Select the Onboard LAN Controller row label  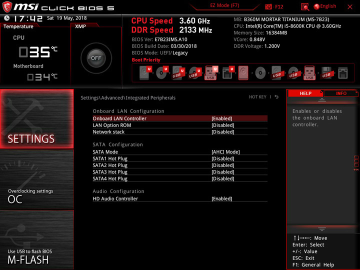(x=119, y=118)
